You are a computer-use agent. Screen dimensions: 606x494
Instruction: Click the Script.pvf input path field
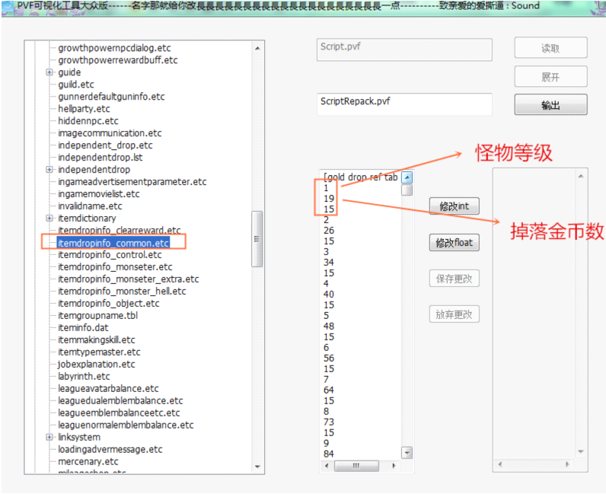point(403,49)
